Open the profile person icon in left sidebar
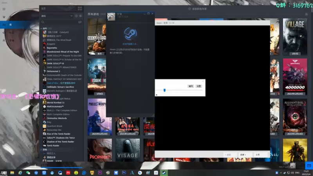The width and height of the screenshot is (313, 176). (x=4, y=40)
